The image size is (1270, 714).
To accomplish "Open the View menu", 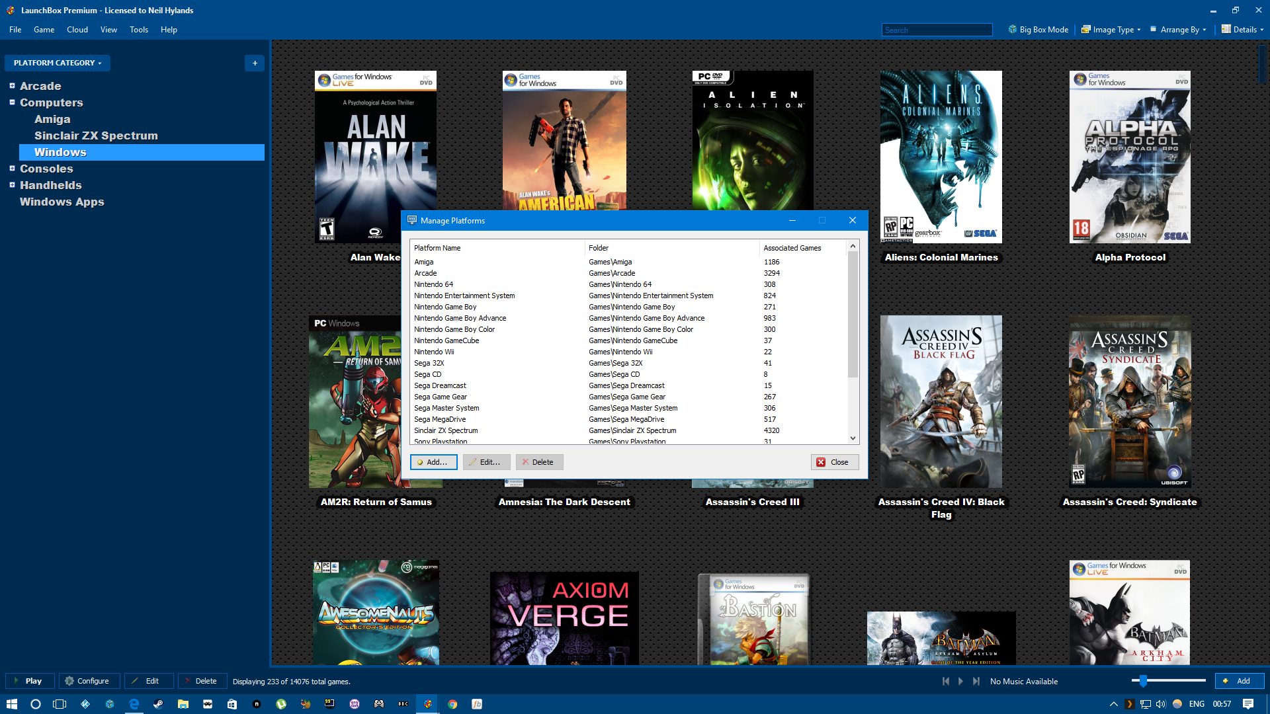I will click(x=108, y=30).
